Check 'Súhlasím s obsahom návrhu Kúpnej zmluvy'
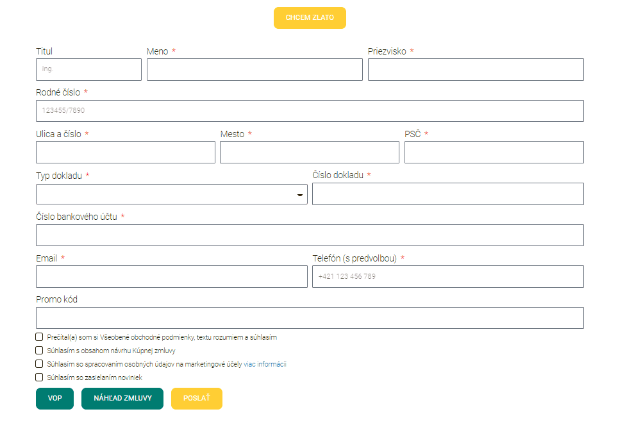 tap(38, 350)
